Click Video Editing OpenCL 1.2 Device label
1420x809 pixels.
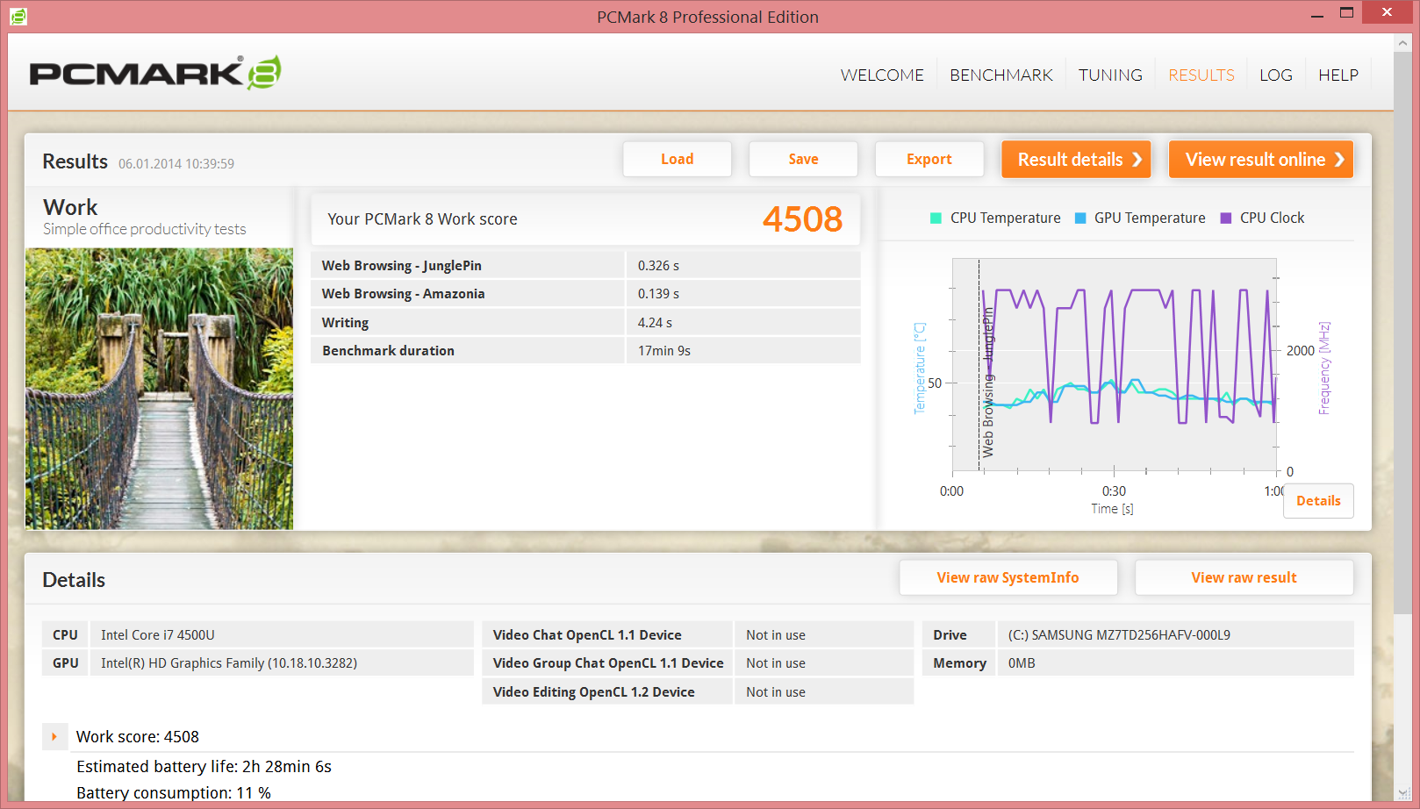pos(593,691)
